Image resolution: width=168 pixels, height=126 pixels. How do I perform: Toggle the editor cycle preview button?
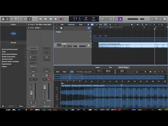pyautogui.click(x=155, y=72)
